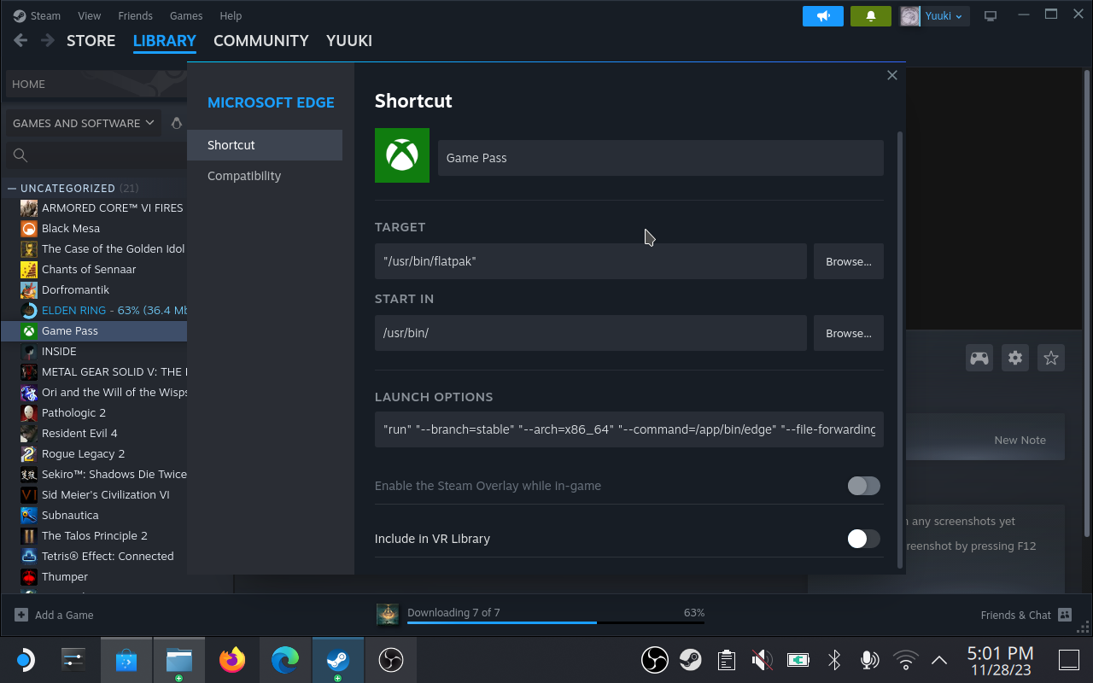Image resolution: width=1093 pixels, height=683 pixels.
Task: Close the properties dialog
Action: coord(892,75)
